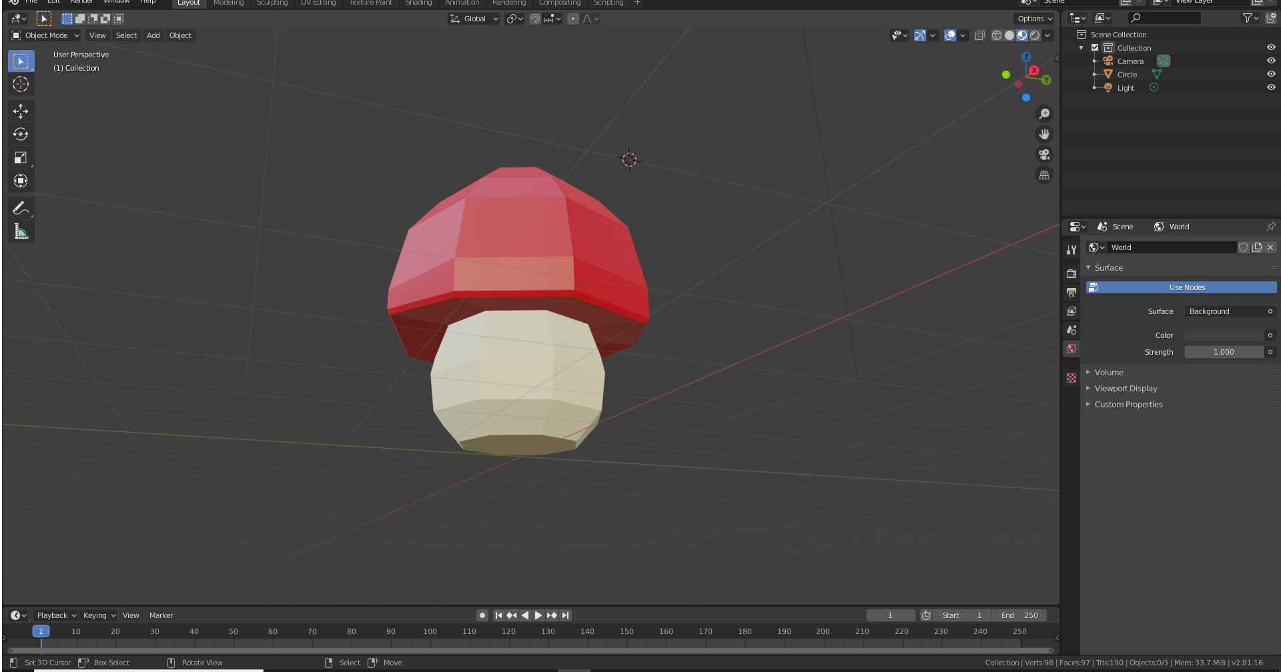Expand the Volume panel
The height and width of the screenshot is (672, 1281).
tap(1108, 372)
